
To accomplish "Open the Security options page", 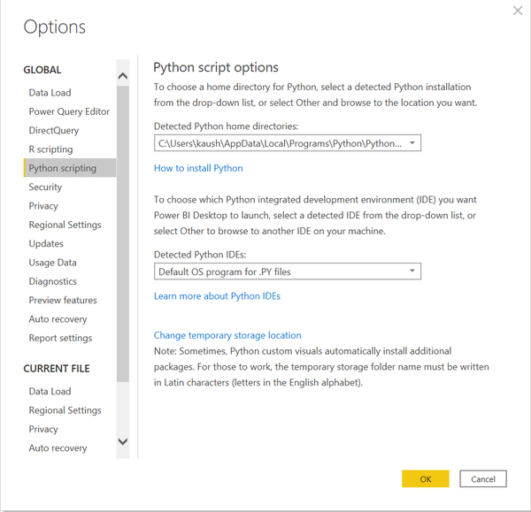I will [x=45, y=187].
